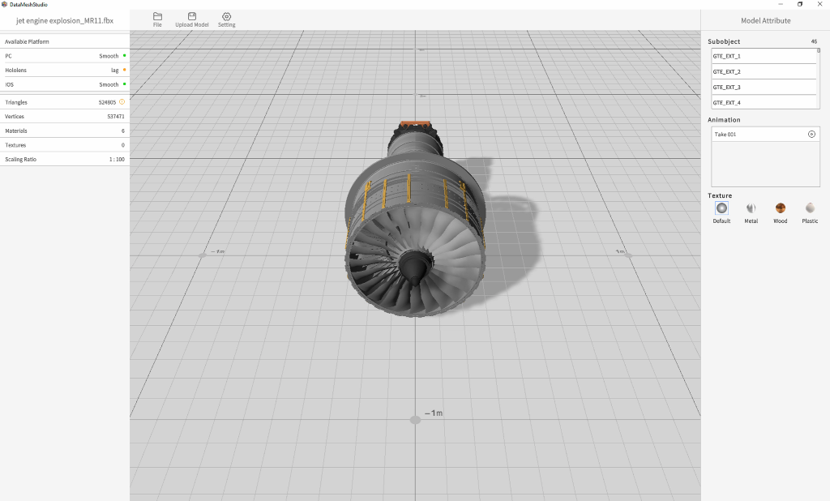Image resolution: width=830 pixels, height=501 pixels.
Task: Click the Subobject count 46
Action: [814, 41]
